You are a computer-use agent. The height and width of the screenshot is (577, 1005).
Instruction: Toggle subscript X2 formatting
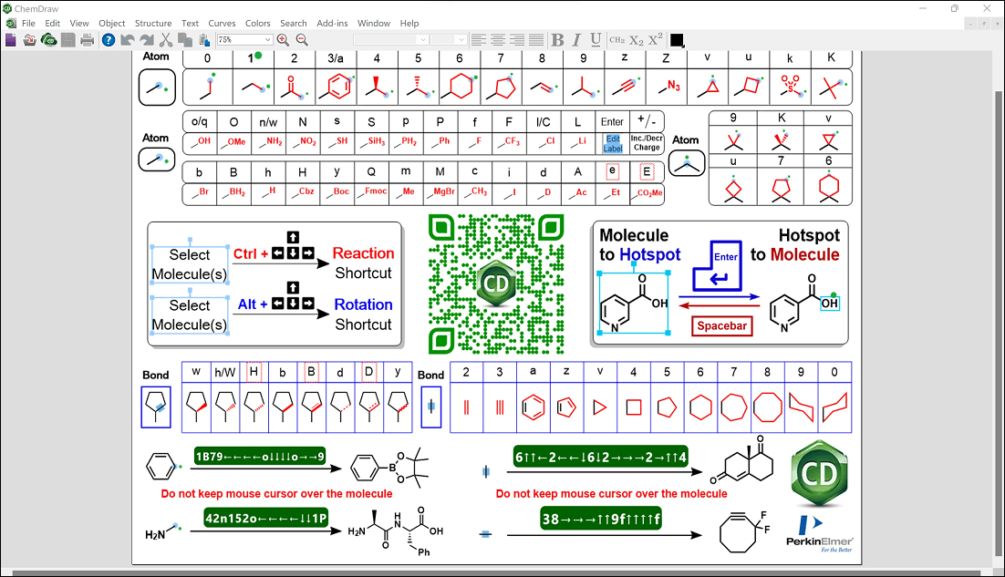636,40
